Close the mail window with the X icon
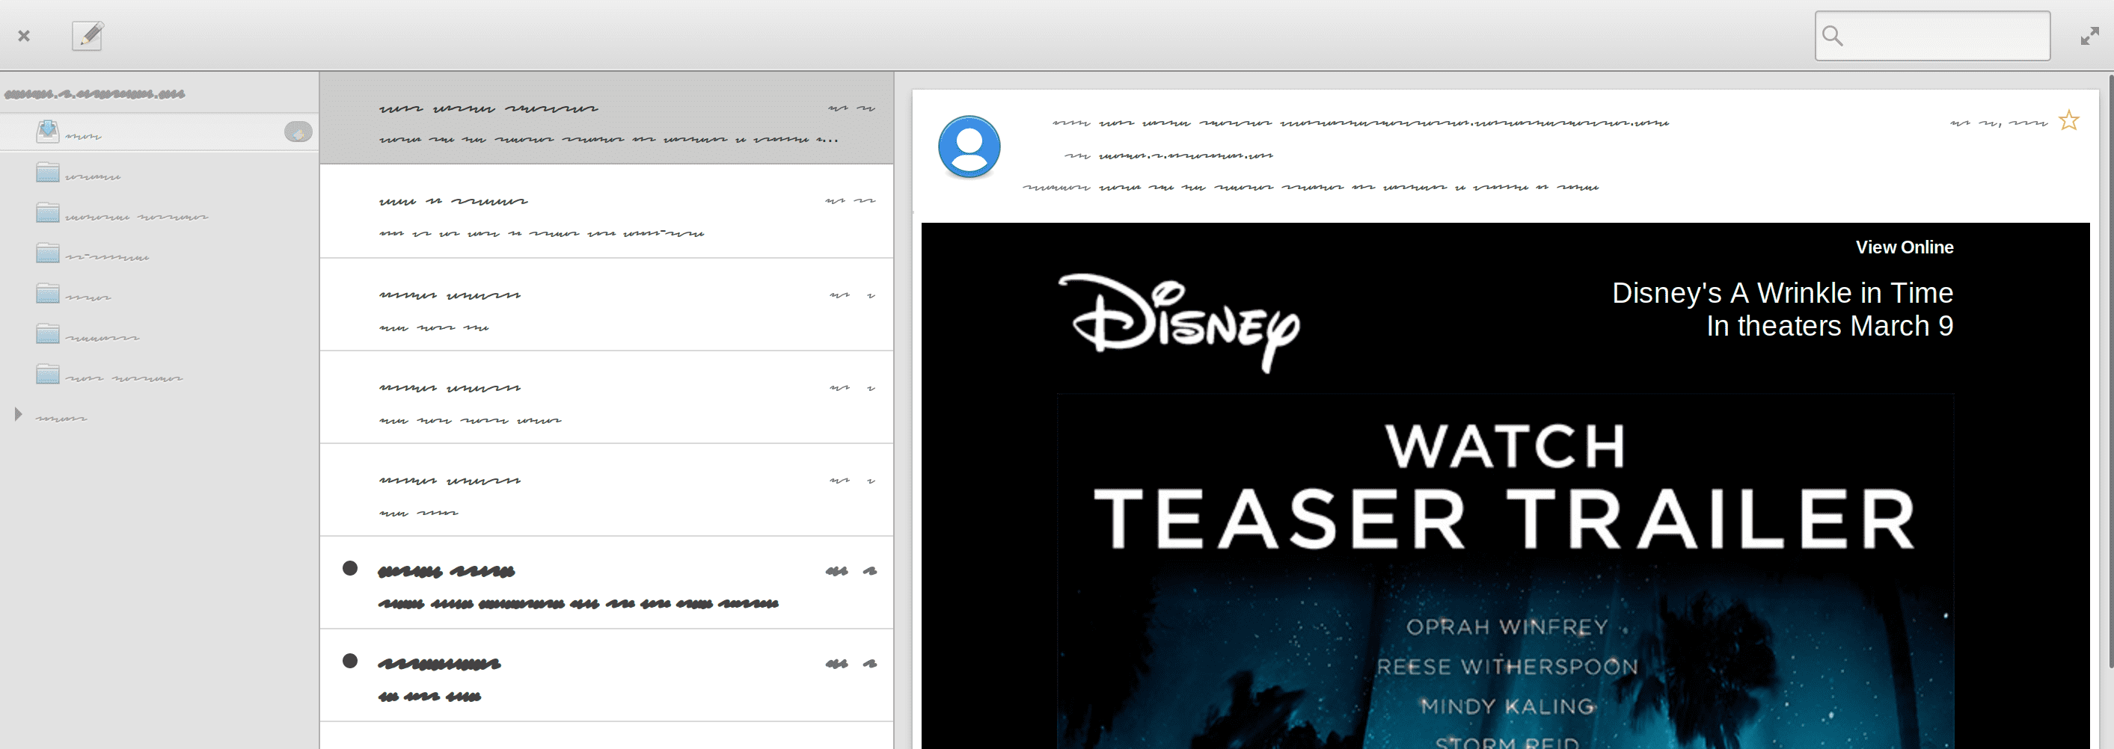 click(x=24, y=35)
